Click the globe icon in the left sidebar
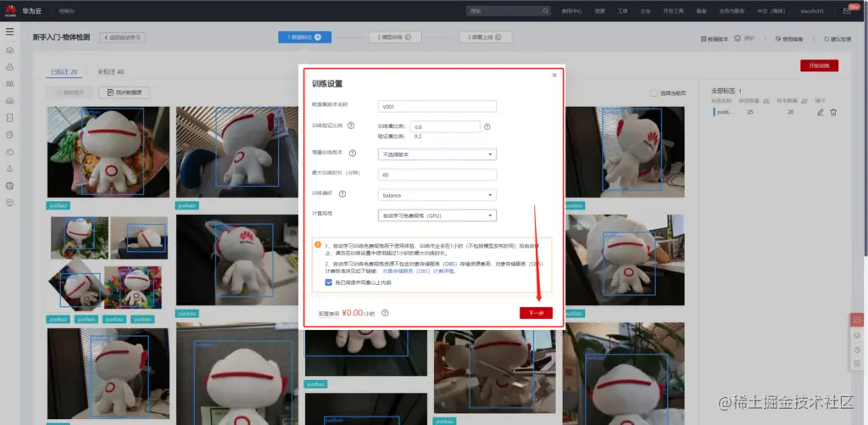Screen dimensions: 868x425 (x=9, y=185)
